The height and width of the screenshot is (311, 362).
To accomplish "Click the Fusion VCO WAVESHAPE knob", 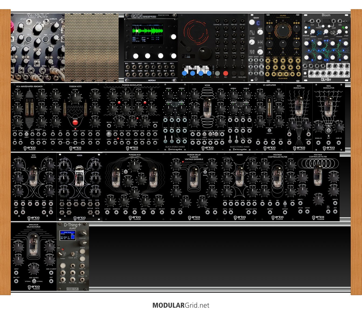I will pyautogui.click(x=127, y=182).
